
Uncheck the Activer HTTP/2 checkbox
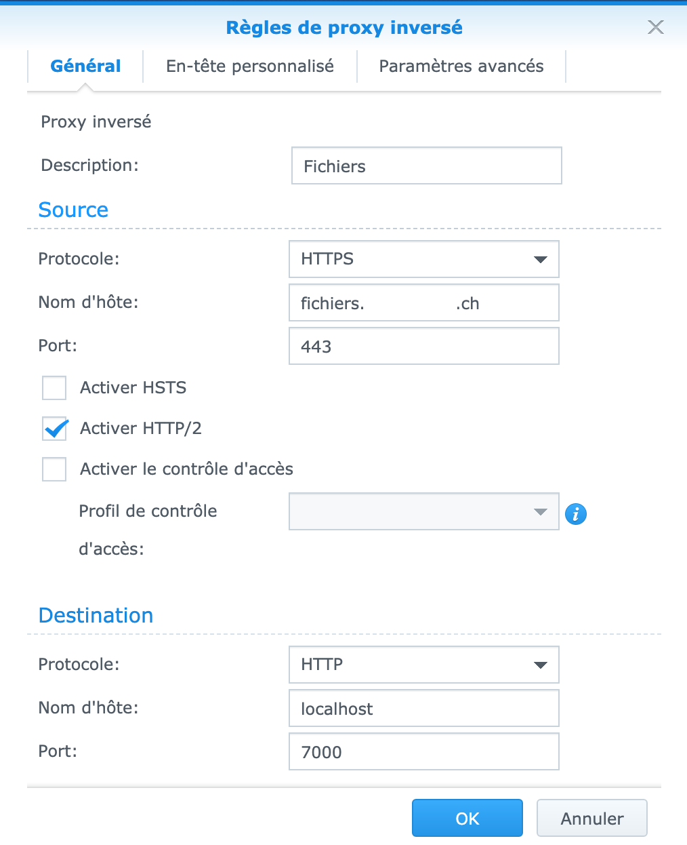pos(54,429)
